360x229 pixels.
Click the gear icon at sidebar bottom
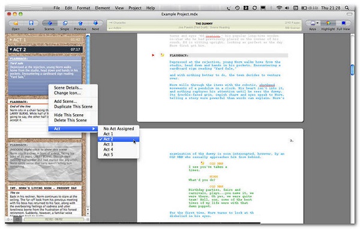point(8,219)
